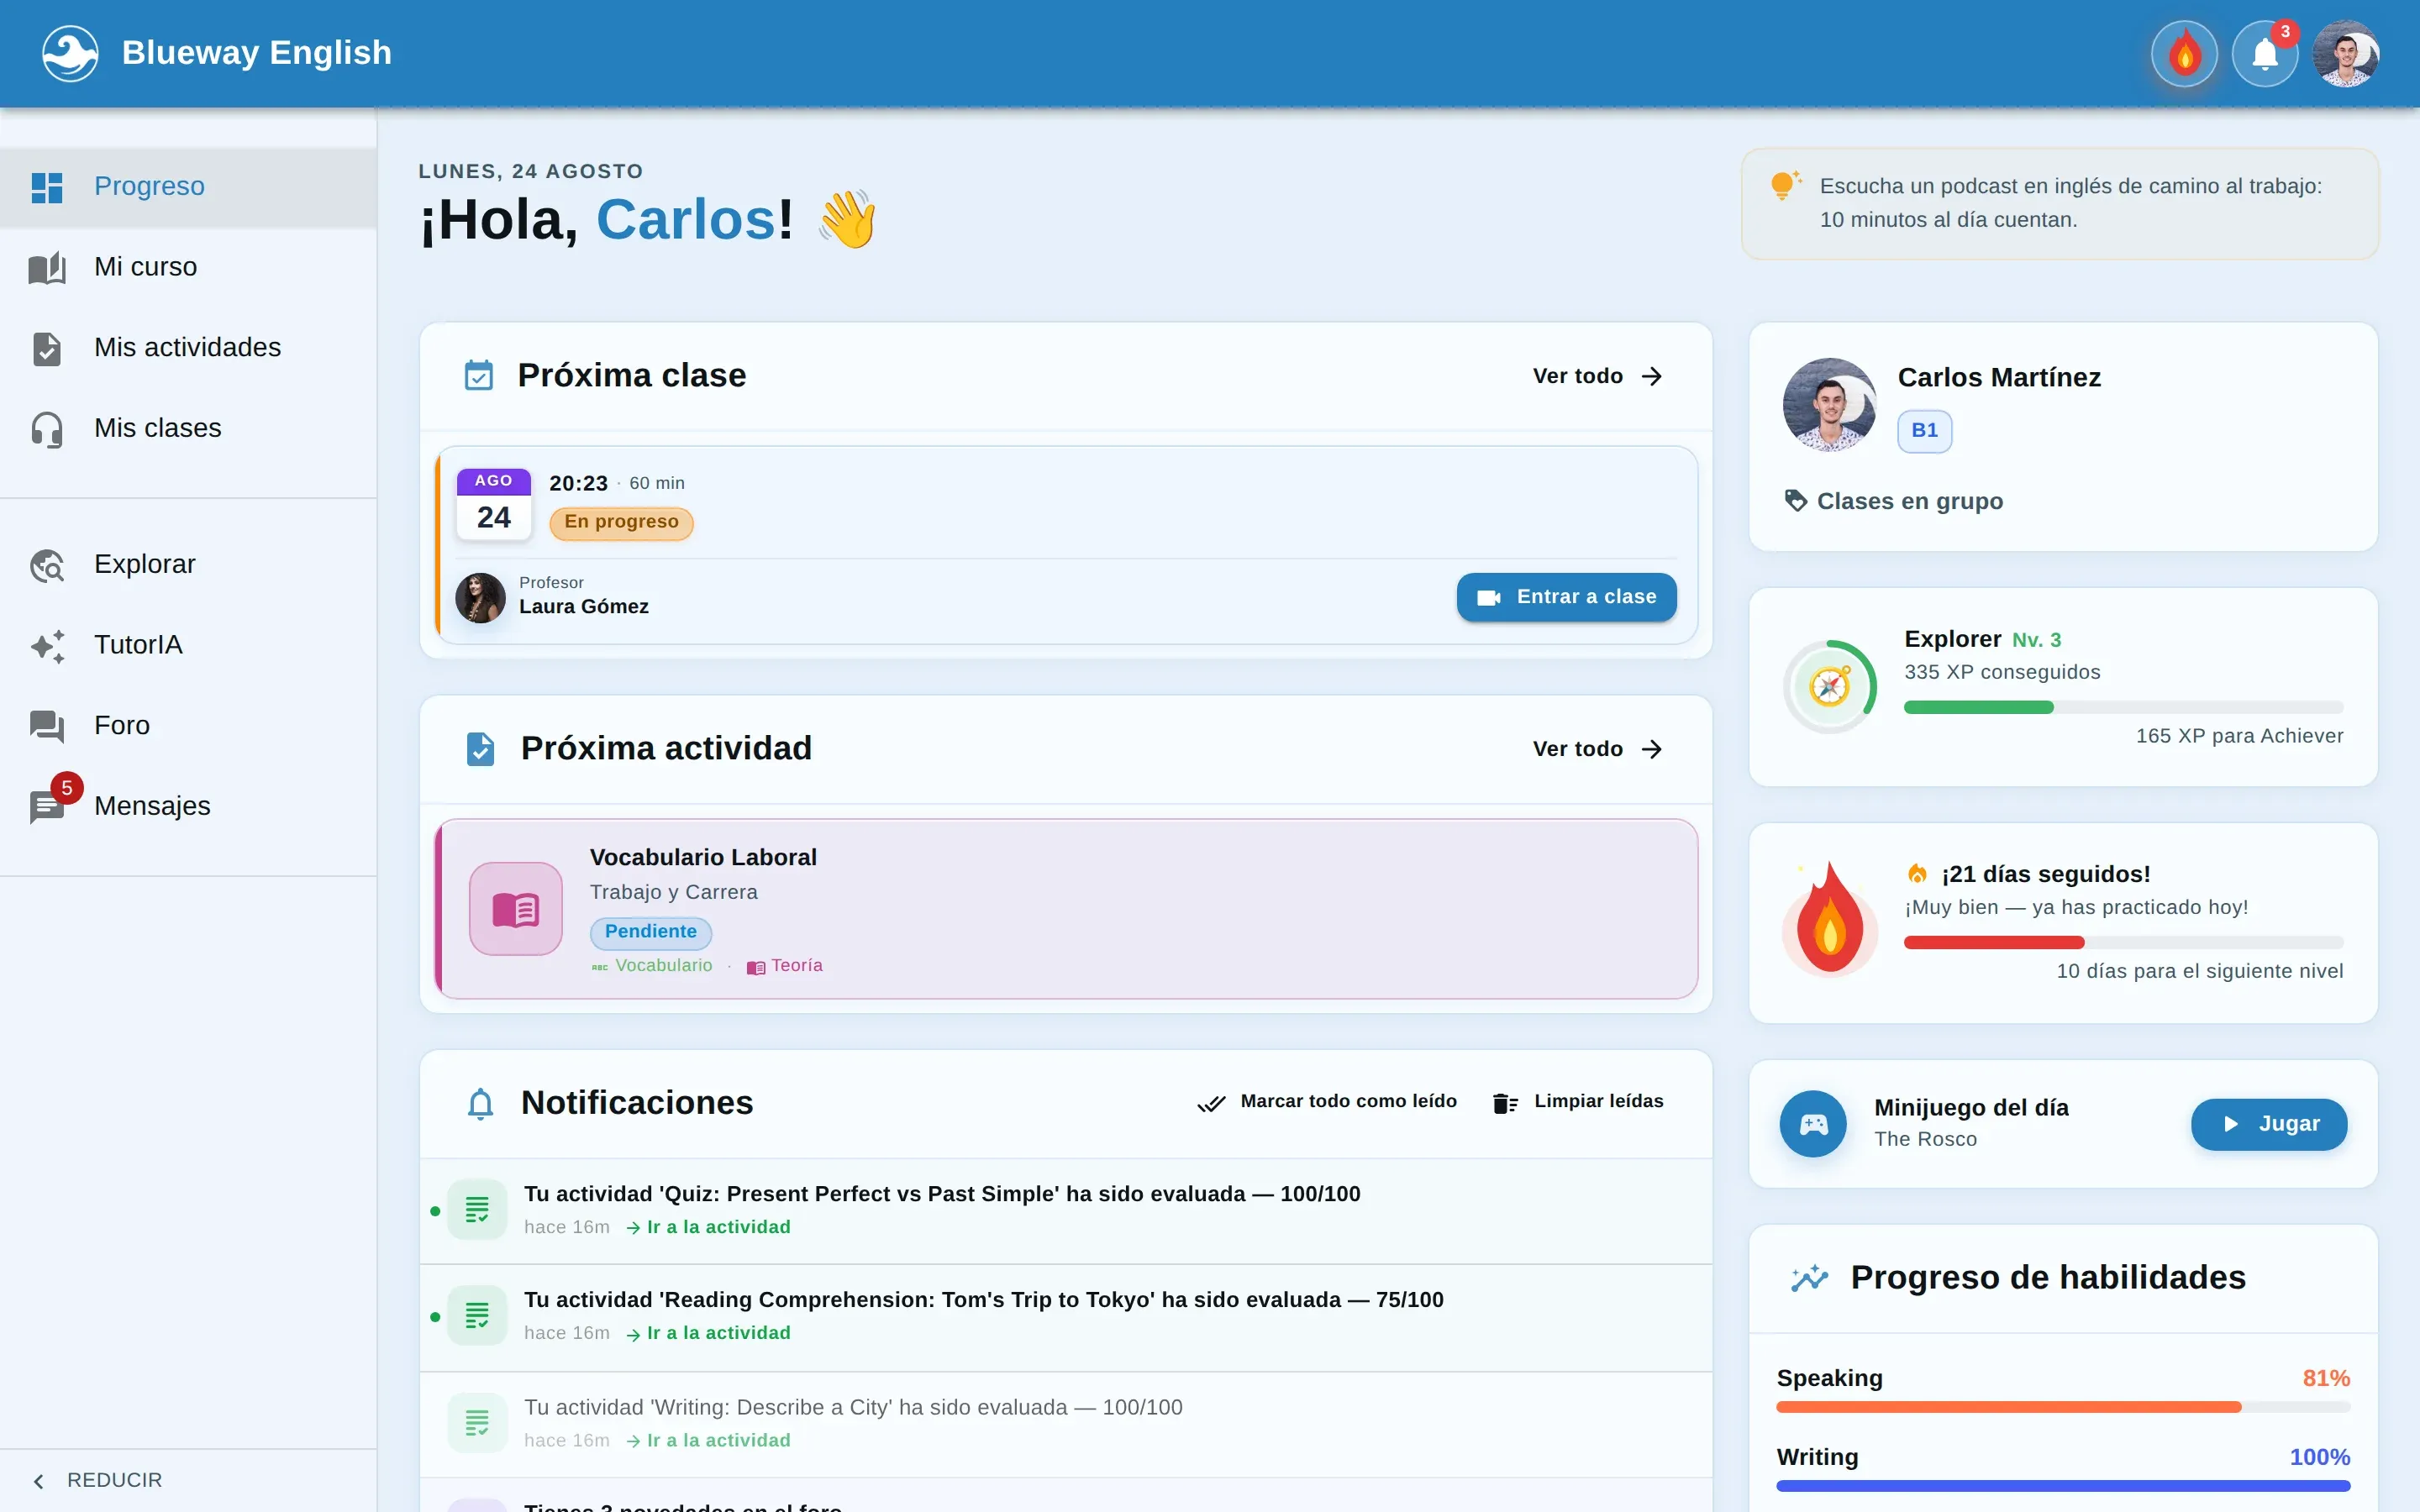Click the Explorar search-globe icon
Image resolution: width=2420 pixels, height=1512 pixels.
pos(47,566)
